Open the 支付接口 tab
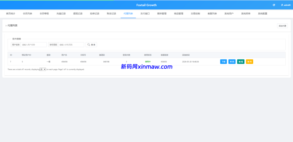 [145, 14]
